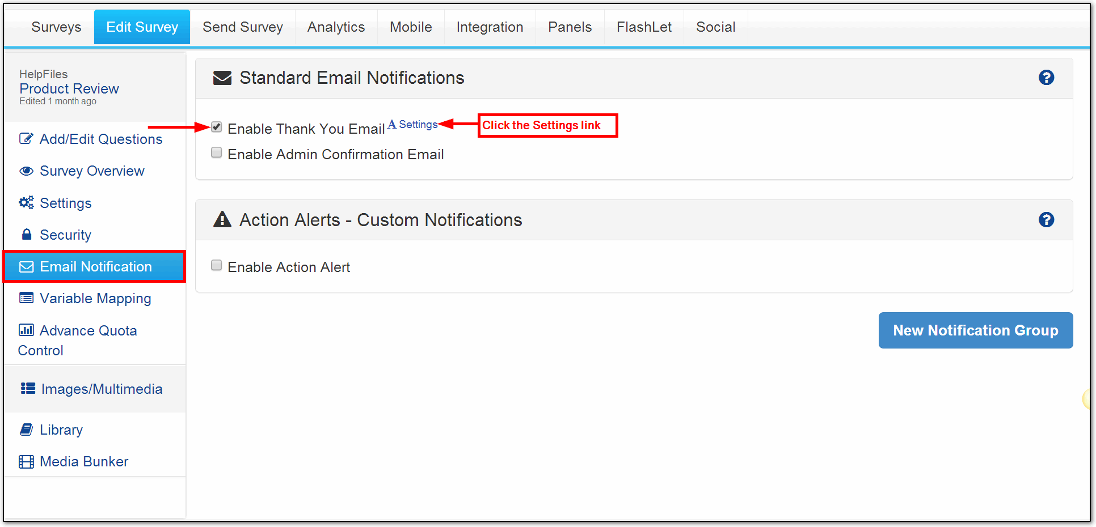Open help for Standard Email Notifications

point(1046,78)
